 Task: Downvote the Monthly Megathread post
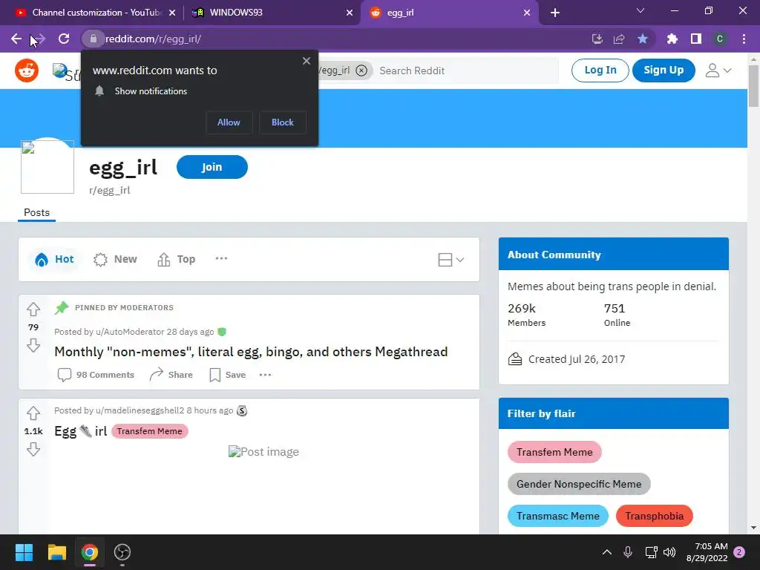pos(33,346)
